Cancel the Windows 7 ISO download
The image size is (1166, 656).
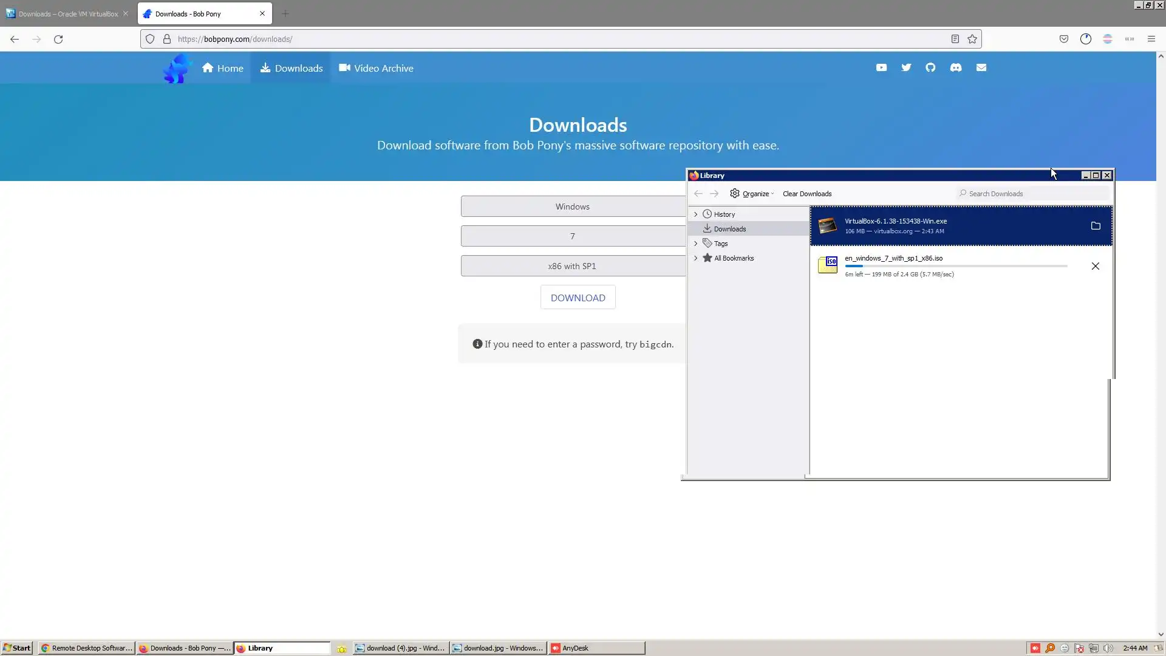1096,266
